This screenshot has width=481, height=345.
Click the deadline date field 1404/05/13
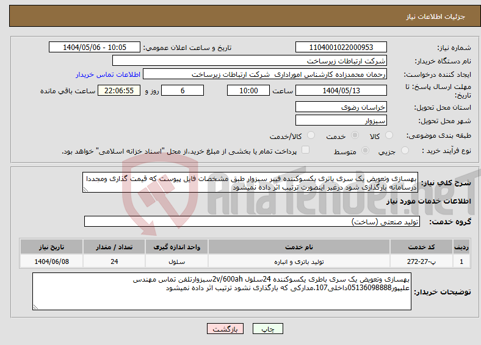[x=341, y=90]
